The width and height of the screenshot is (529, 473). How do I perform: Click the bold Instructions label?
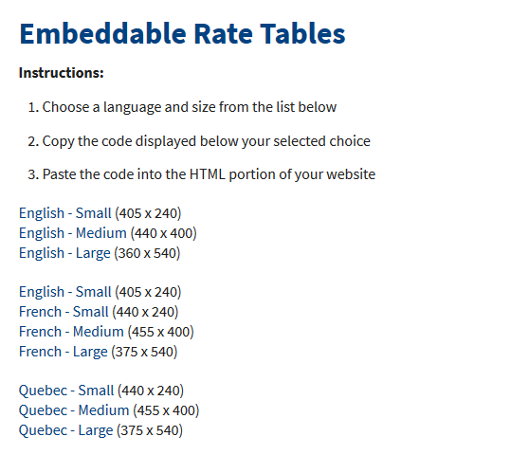click(61, 73)
